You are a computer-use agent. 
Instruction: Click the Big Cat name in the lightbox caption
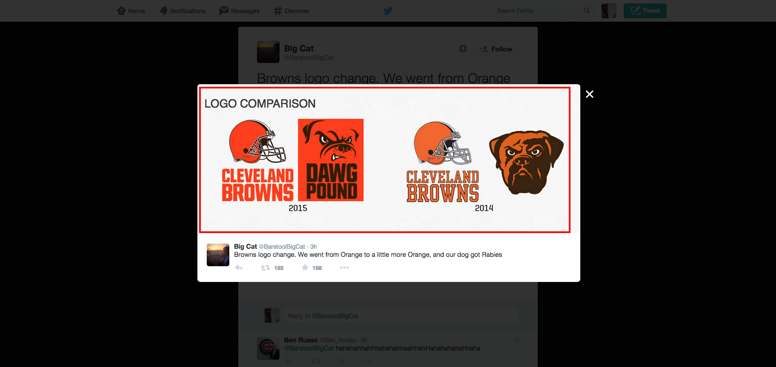(245, 247)
